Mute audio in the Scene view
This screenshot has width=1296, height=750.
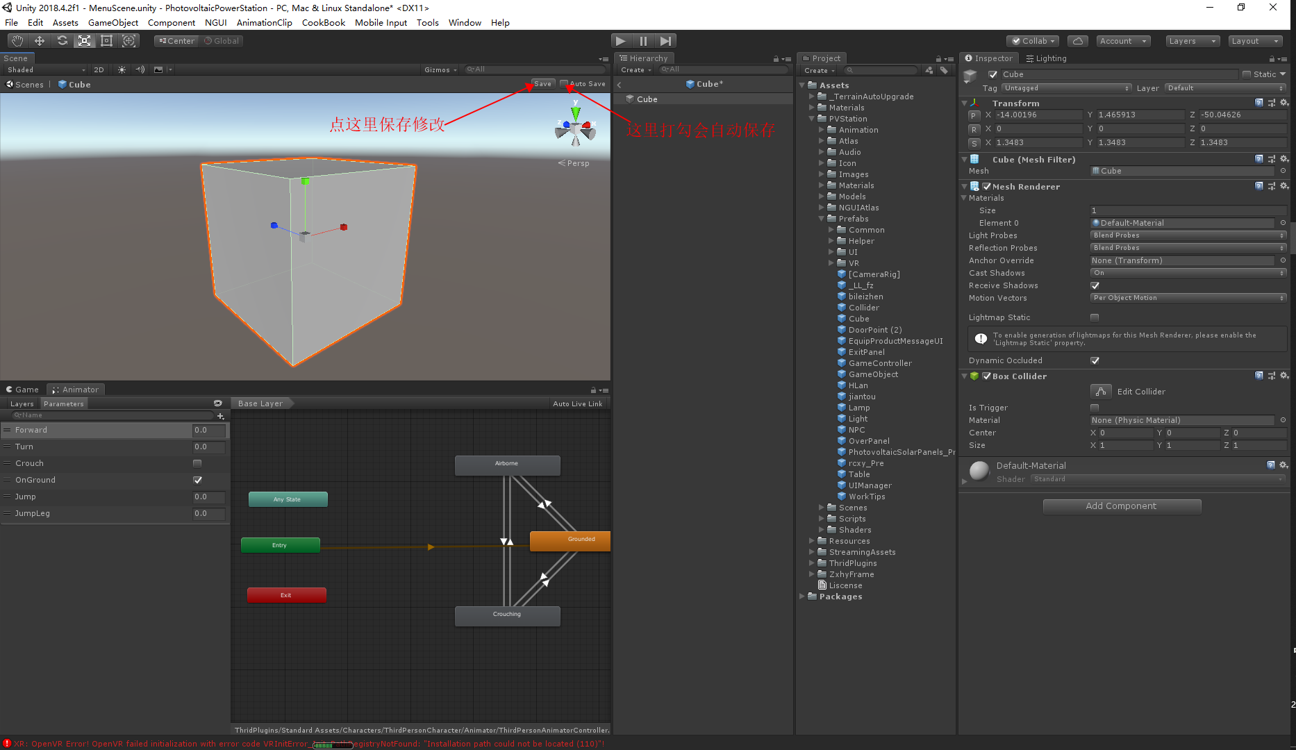pos(140,69)
